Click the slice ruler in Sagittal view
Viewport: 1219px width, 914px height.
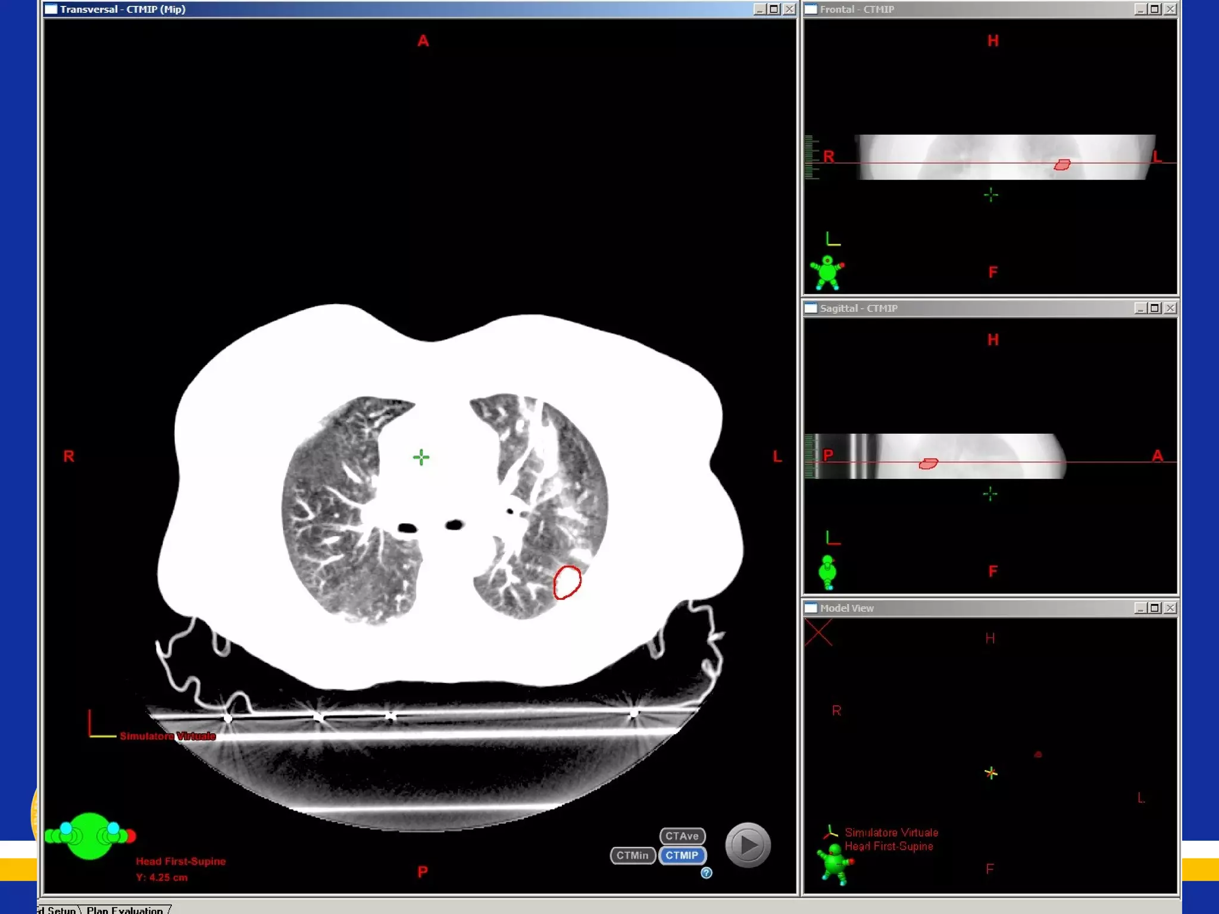tap(809, 456)
